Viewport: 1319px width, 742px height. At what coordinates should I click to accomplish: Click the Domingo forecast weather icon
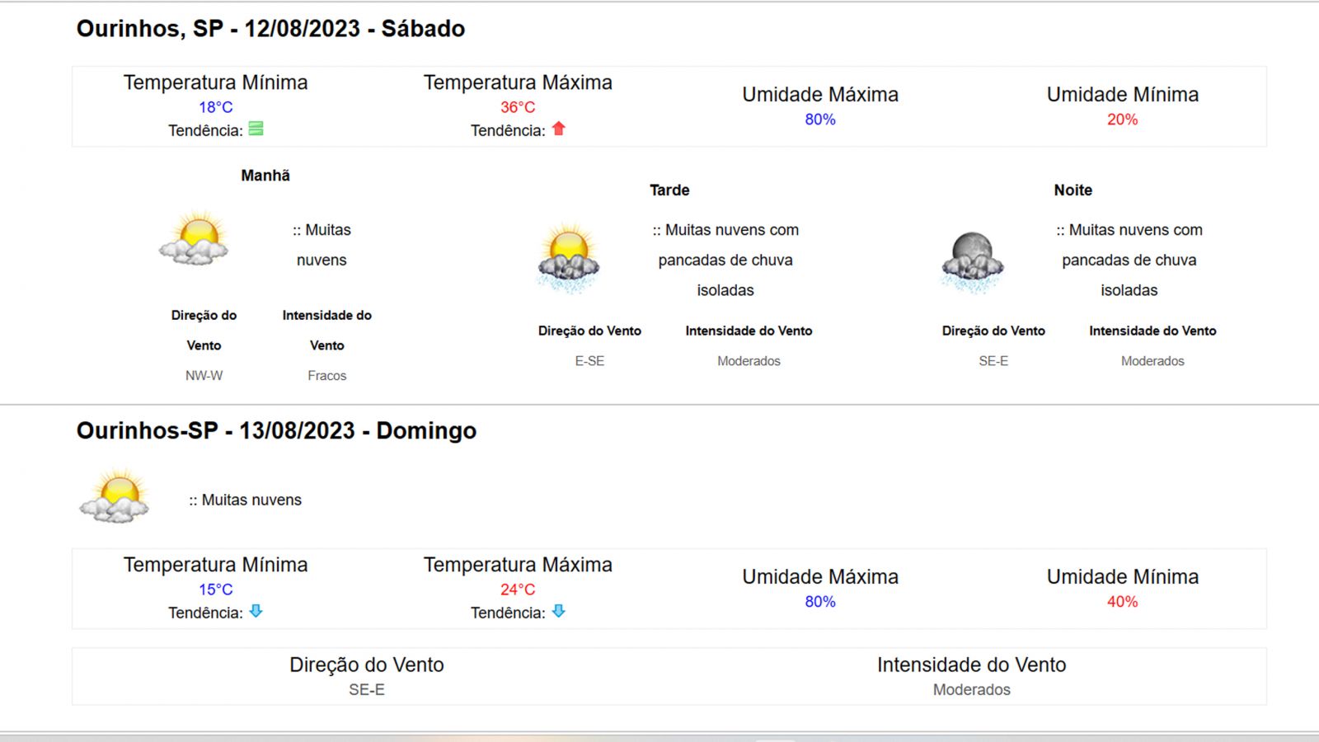pyautogui.click(x=115, y=496)
